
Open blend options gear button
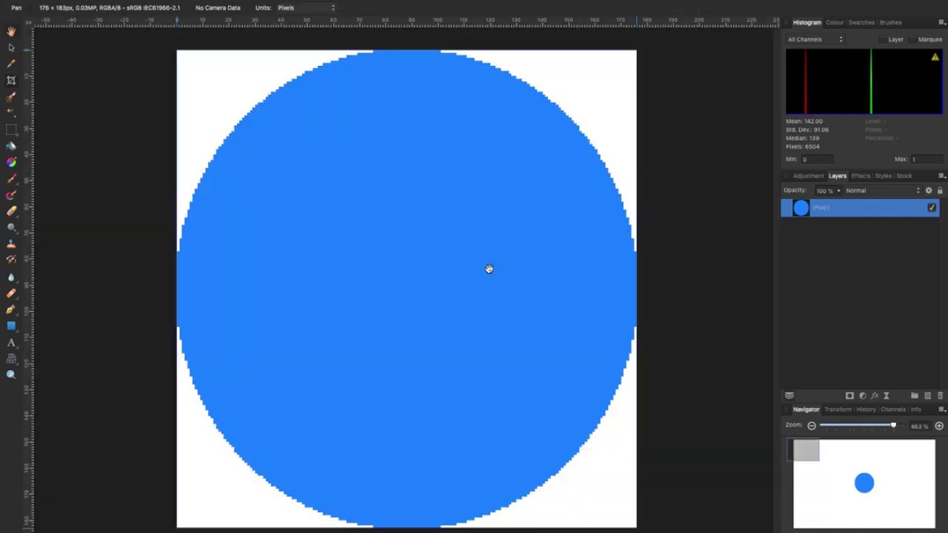(x=929, y=190)
